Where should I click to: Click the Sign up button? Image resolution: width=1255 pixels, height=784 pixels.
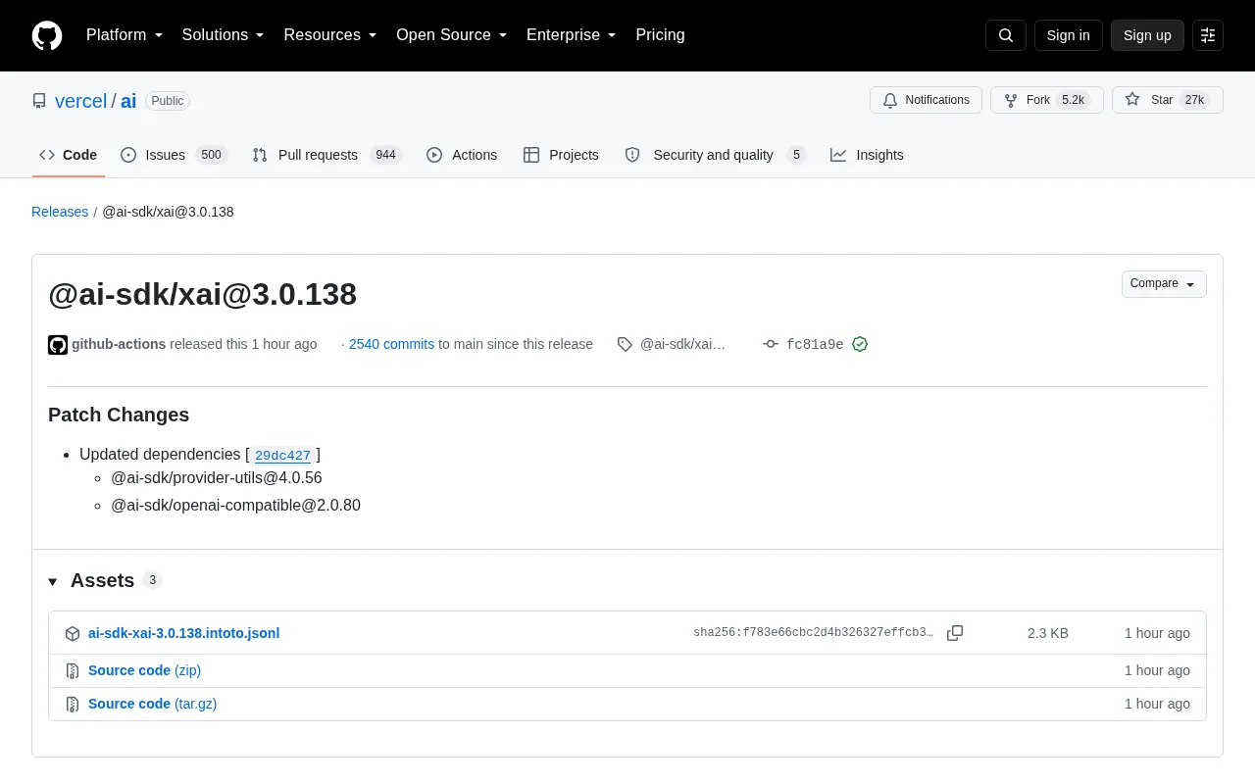[x=1147, y=35]
